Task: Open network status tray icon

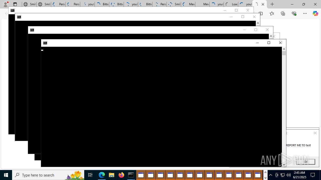Action: [x=283, y=175]
